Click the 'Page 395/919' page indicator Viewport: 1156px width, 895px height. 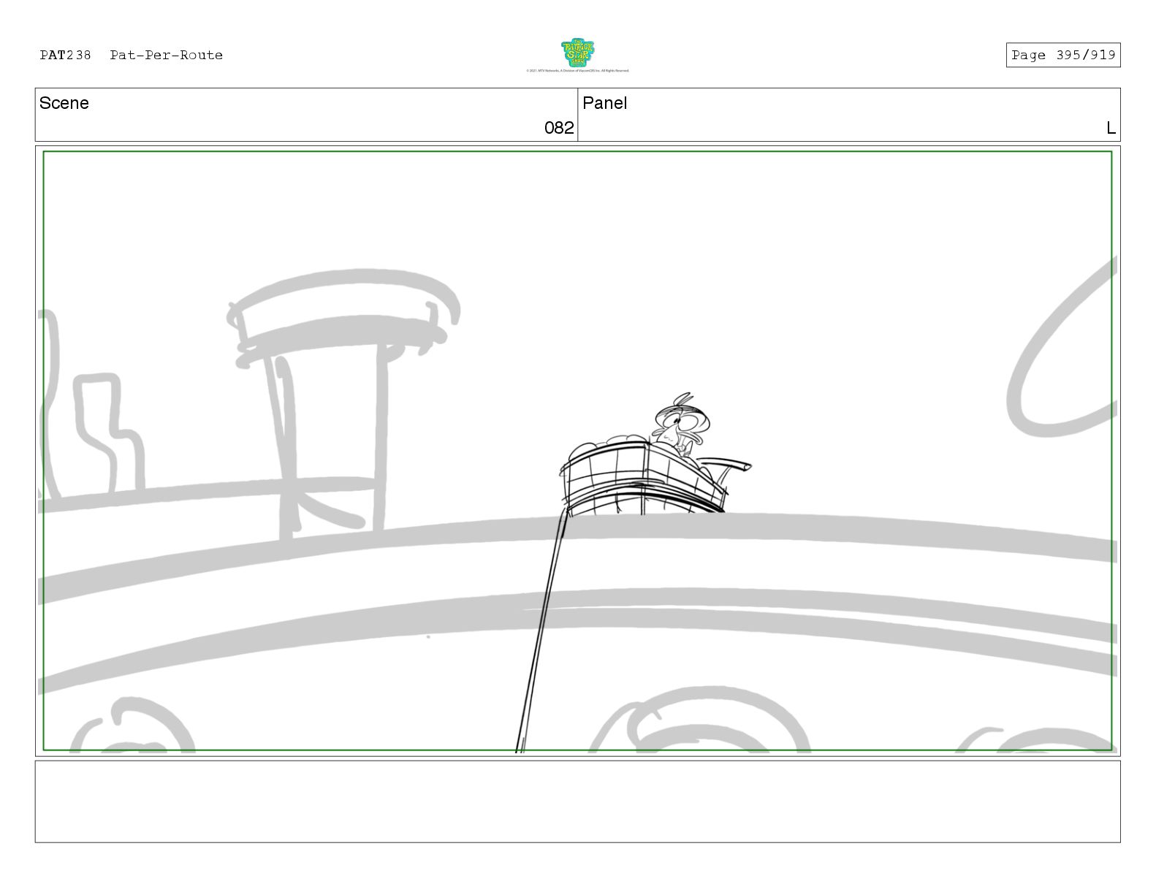pyautogui.click(x=1062, y=55)
